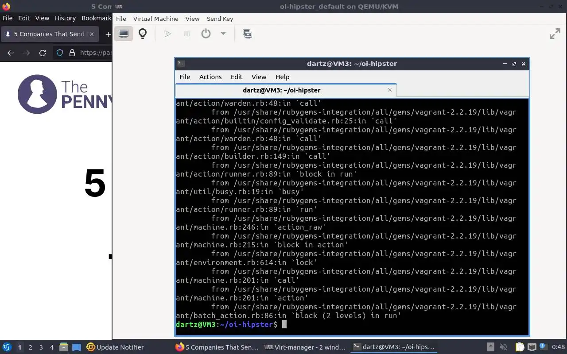Open a new Firefox tab
This screenshot has height=354, width=567.
pyautogui.click(x=108, y=34)
